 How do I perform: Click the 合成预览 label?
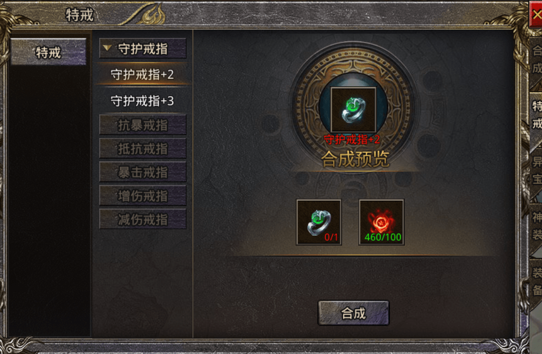pos(355,159)
